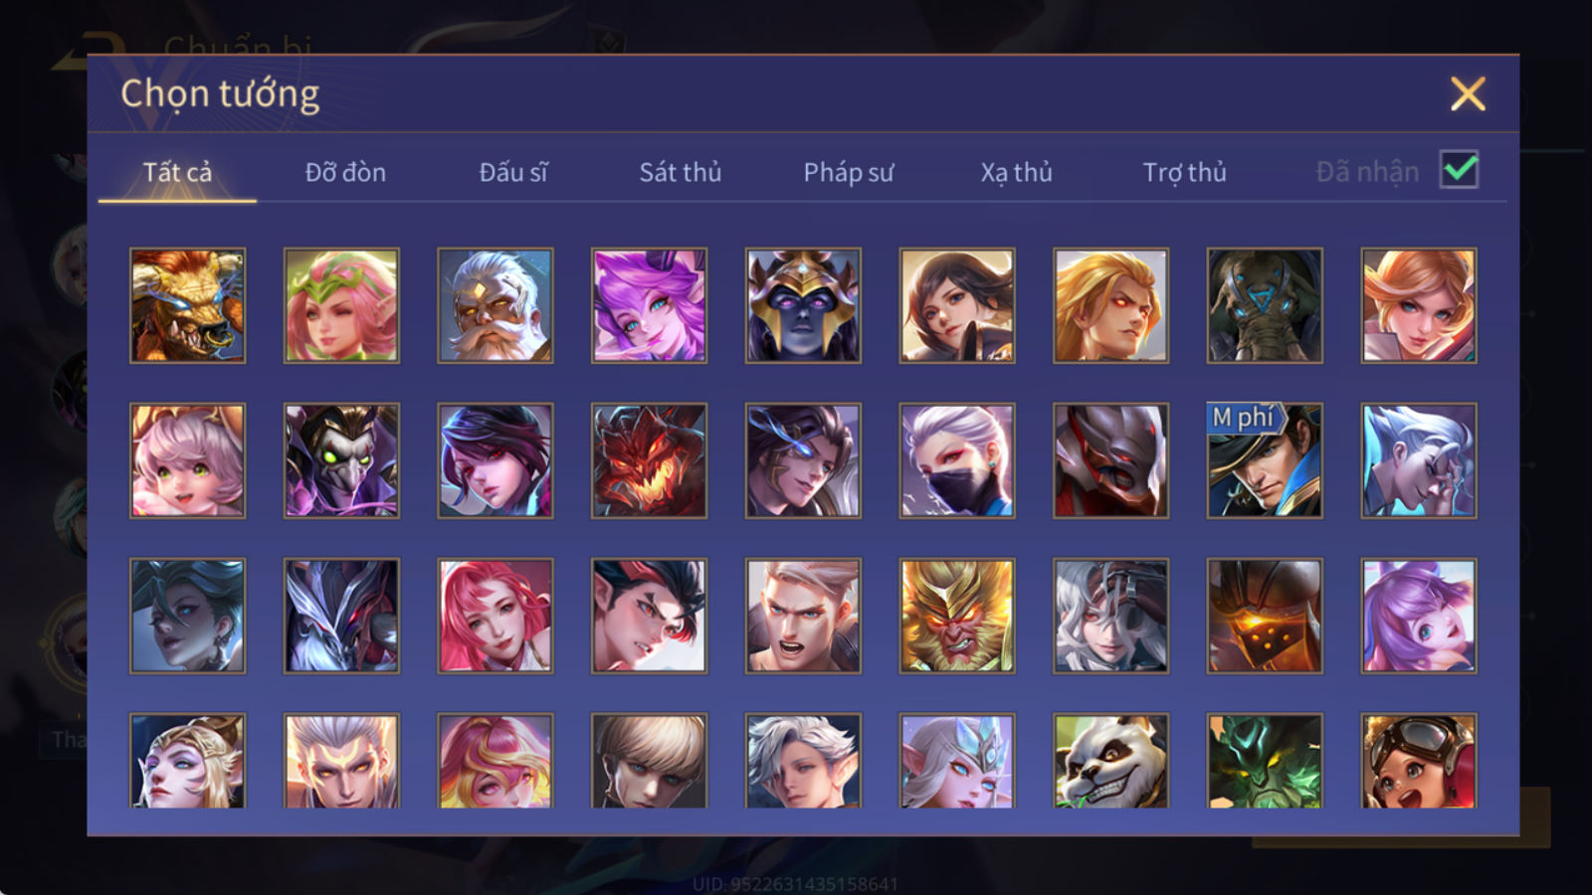
Task: Select the red lava demon hero
Action: pos(649,460)
